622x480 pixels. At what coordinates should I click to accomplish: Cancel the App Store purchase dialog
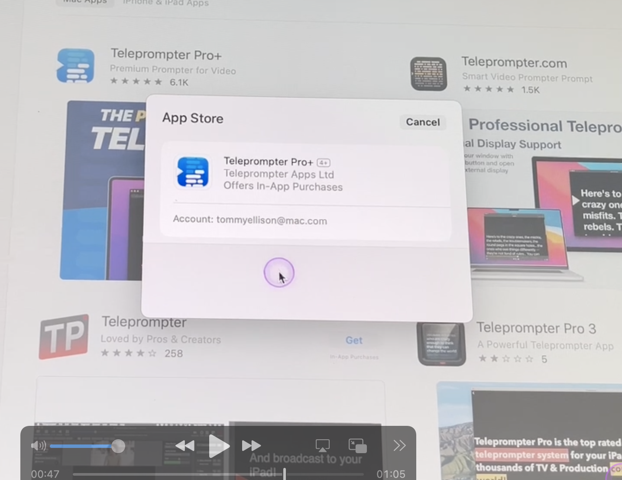pyautogui.click(x=423, y=122)
